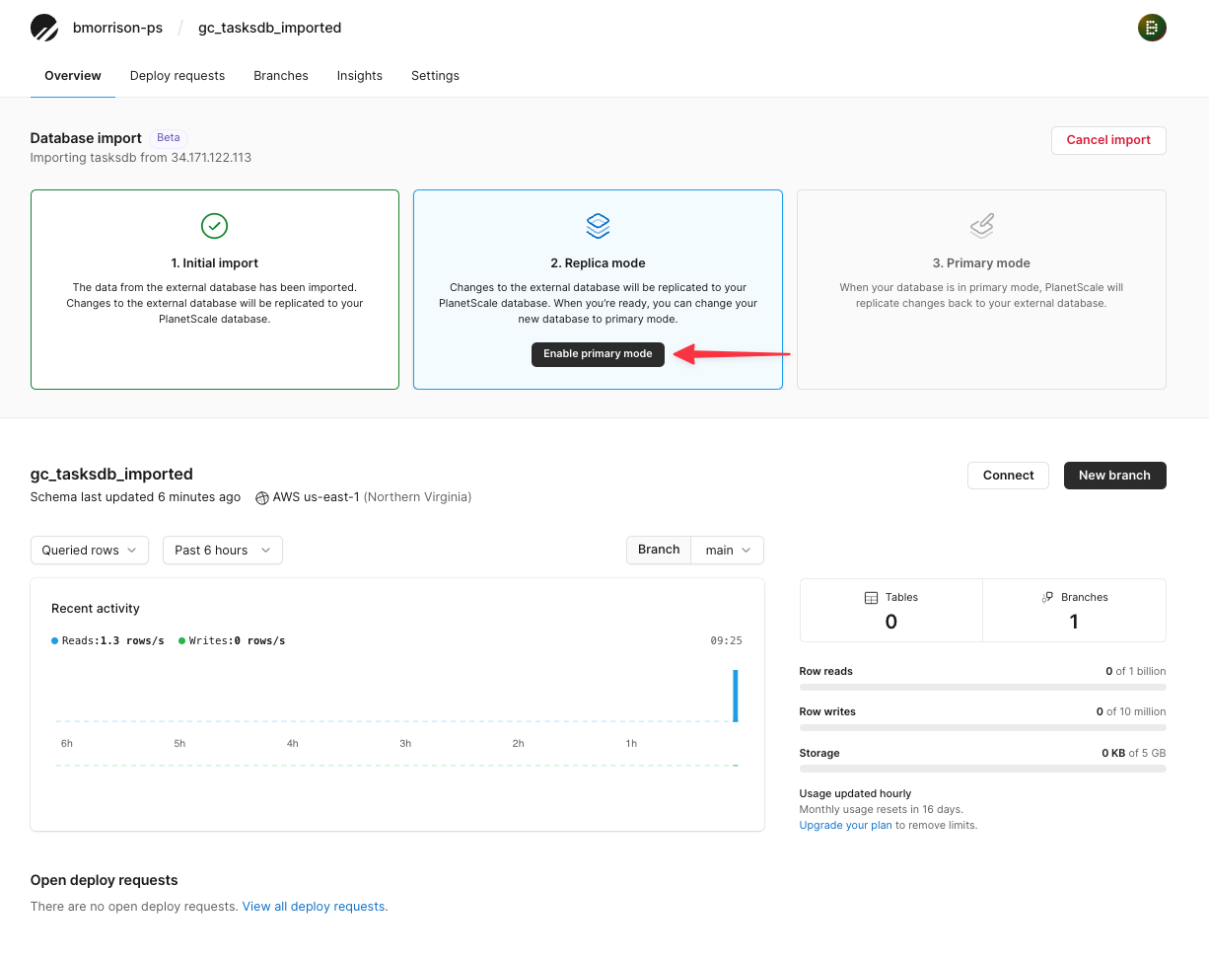Click the '0 of 10 million' value
Screen dimensions: 1209x960
[x=1131, y=712]
